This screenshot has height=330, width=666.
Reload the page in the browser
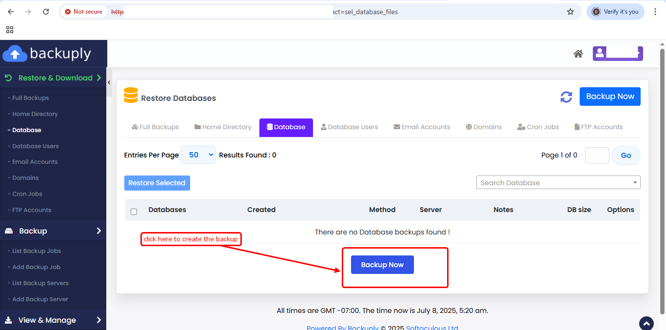point(46,12)
